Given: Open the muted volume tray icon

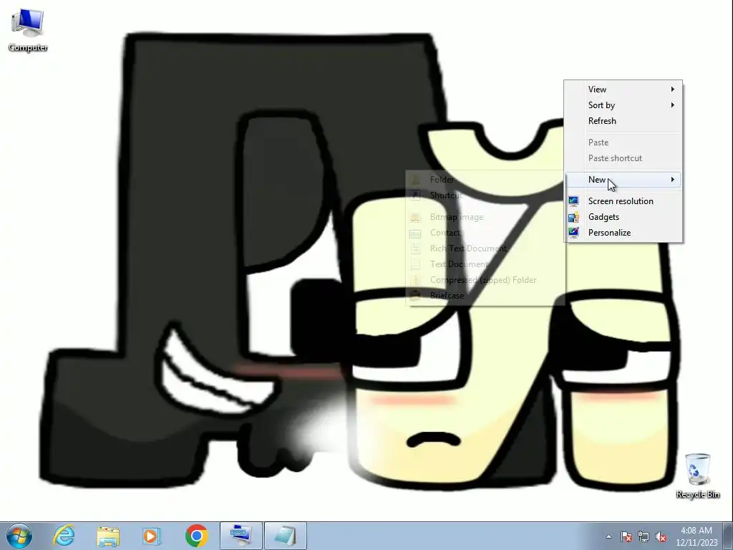Looking at the screenshot, I should point(661,536).
